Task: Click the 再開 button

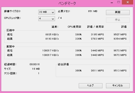Action: [118, 12]
